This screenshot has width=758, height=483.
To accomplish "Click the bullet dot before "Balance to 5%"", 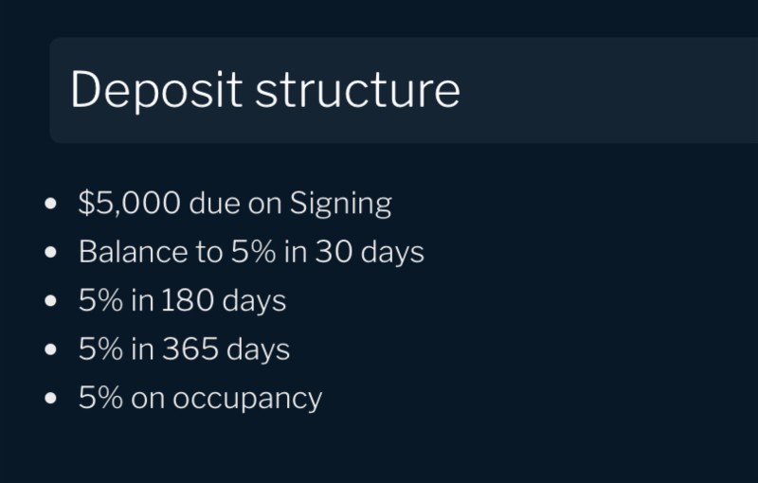I will (x=51, y=252).
